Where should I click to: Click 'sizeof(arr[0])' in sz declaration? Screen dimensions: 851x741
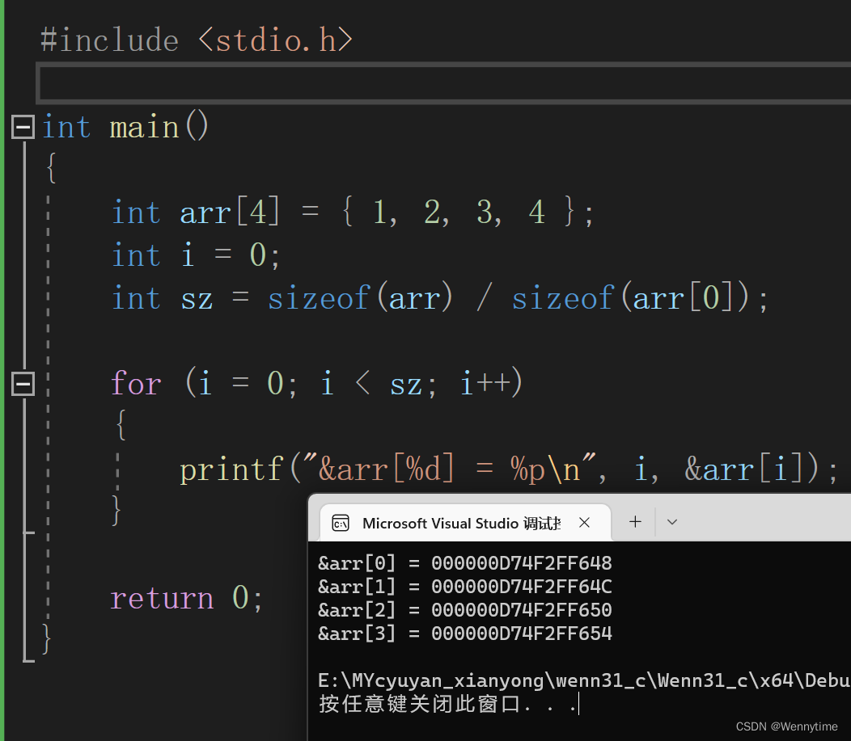631,298
